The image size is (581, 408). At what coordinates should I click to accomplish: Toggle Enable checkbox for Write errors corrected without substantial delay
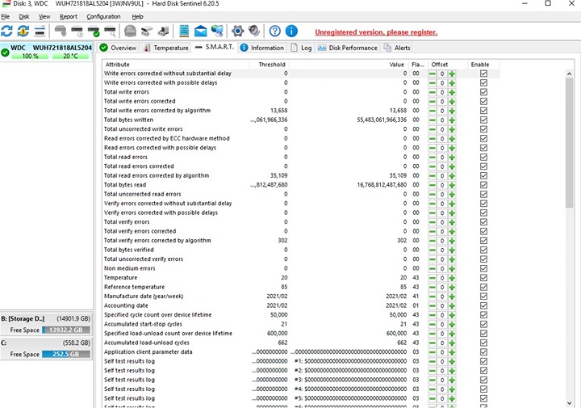point(483,74)
